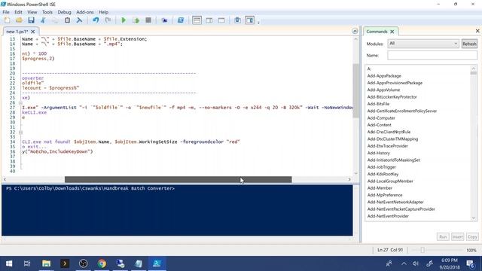Open File Explorer from the taskbar

[46, 263]
